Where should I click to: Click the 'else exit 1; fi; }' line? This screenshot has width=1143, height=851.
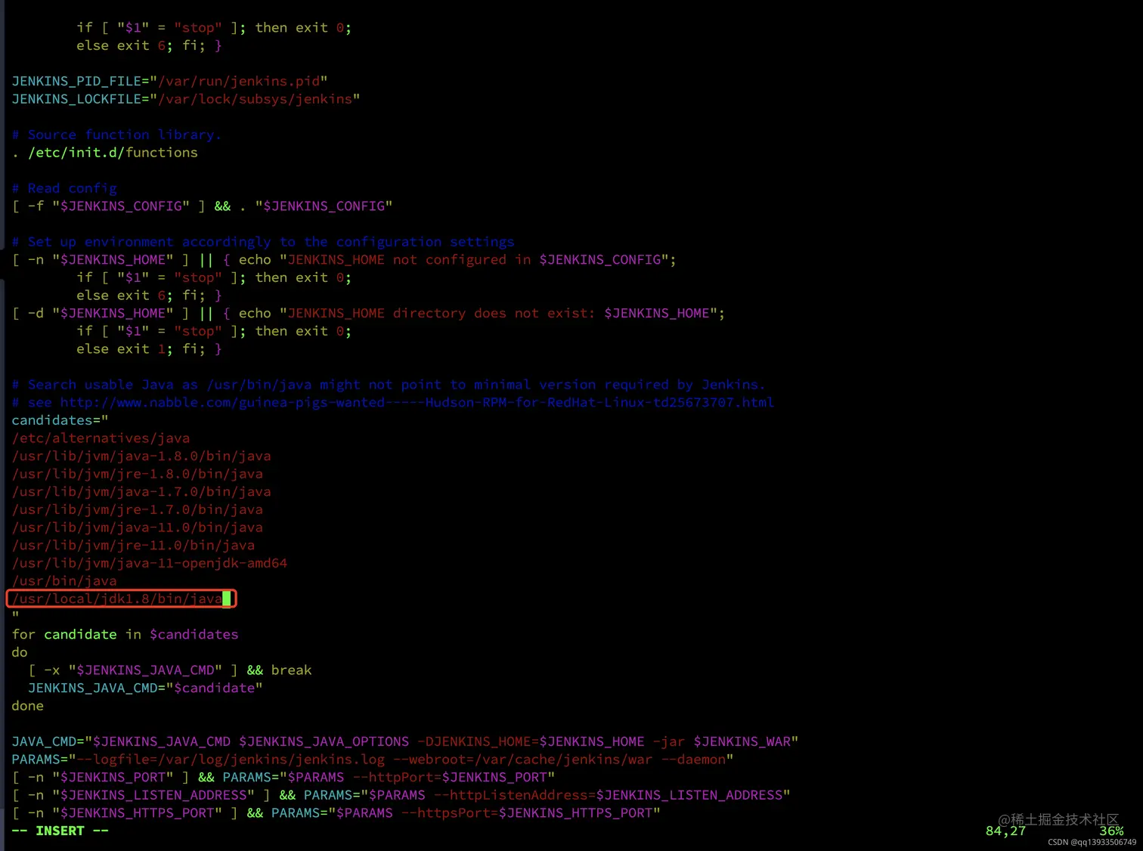coord(149,349)
